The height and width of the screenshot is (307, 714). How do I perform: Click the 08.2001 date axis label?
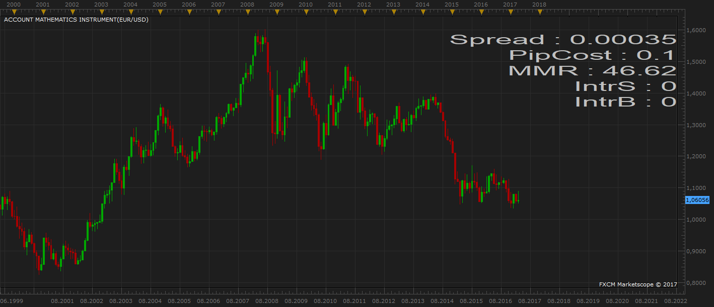point(62,301)
